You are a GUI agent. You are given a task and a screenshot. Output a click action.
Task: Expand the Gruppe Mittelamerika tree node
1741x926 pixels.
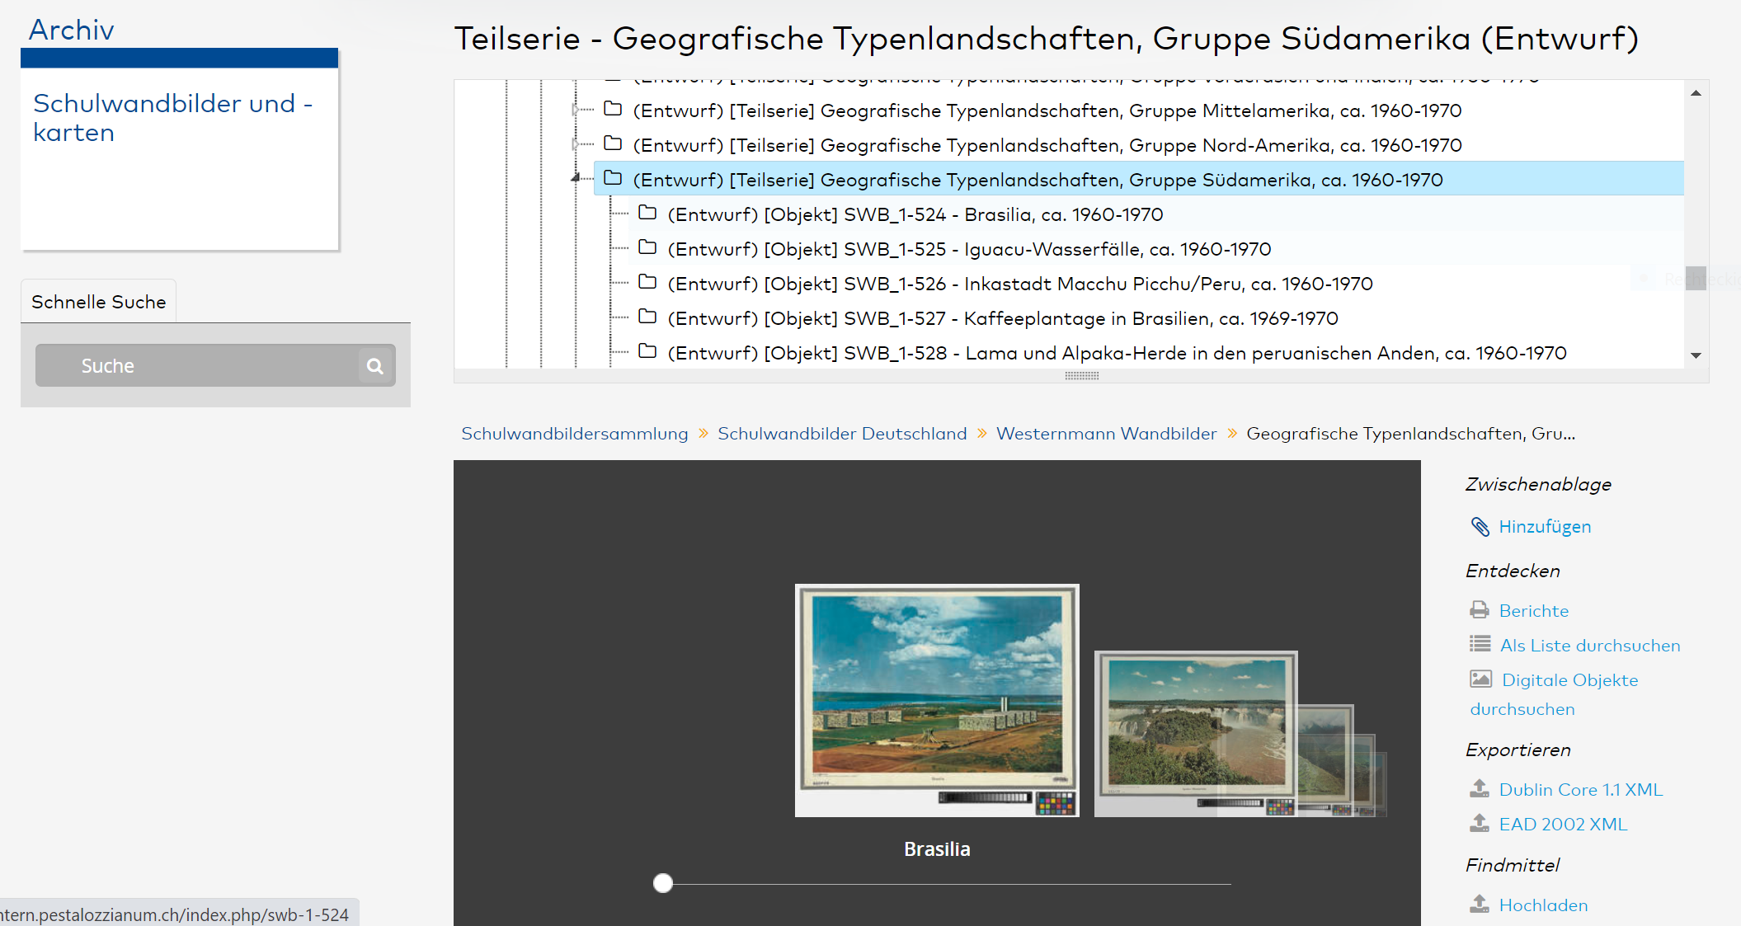coord(576,110)
